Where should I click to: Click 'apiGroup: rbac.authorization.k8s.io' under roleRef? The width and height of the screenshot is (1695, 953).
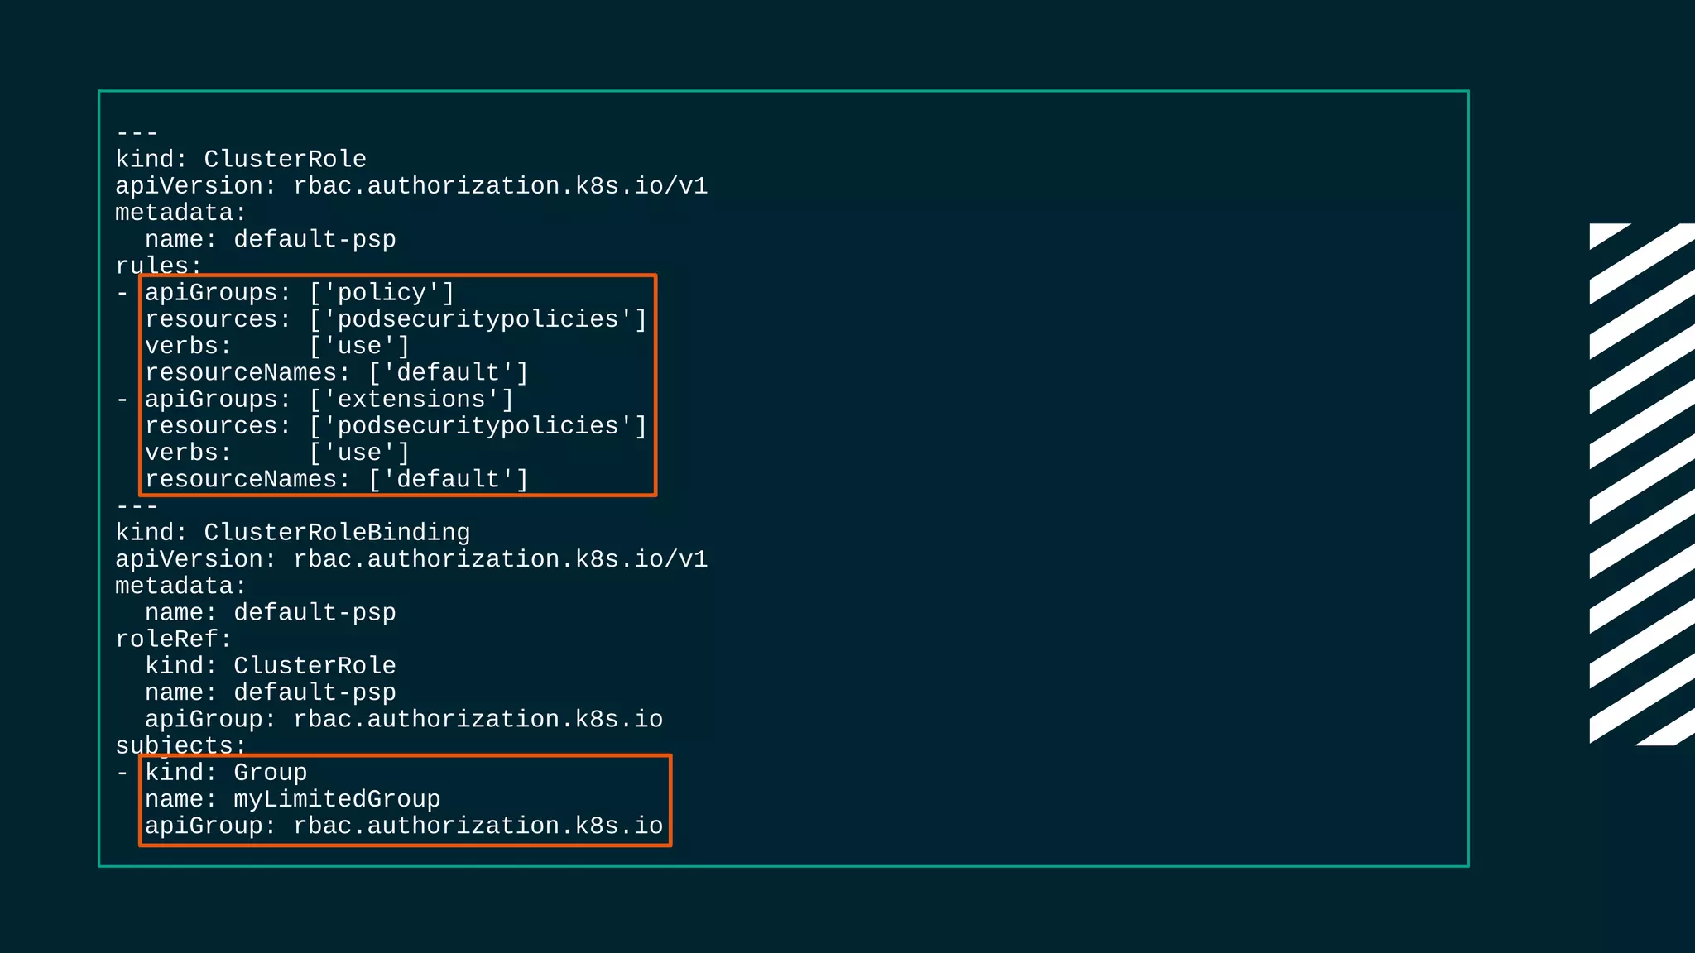(404, 719)
